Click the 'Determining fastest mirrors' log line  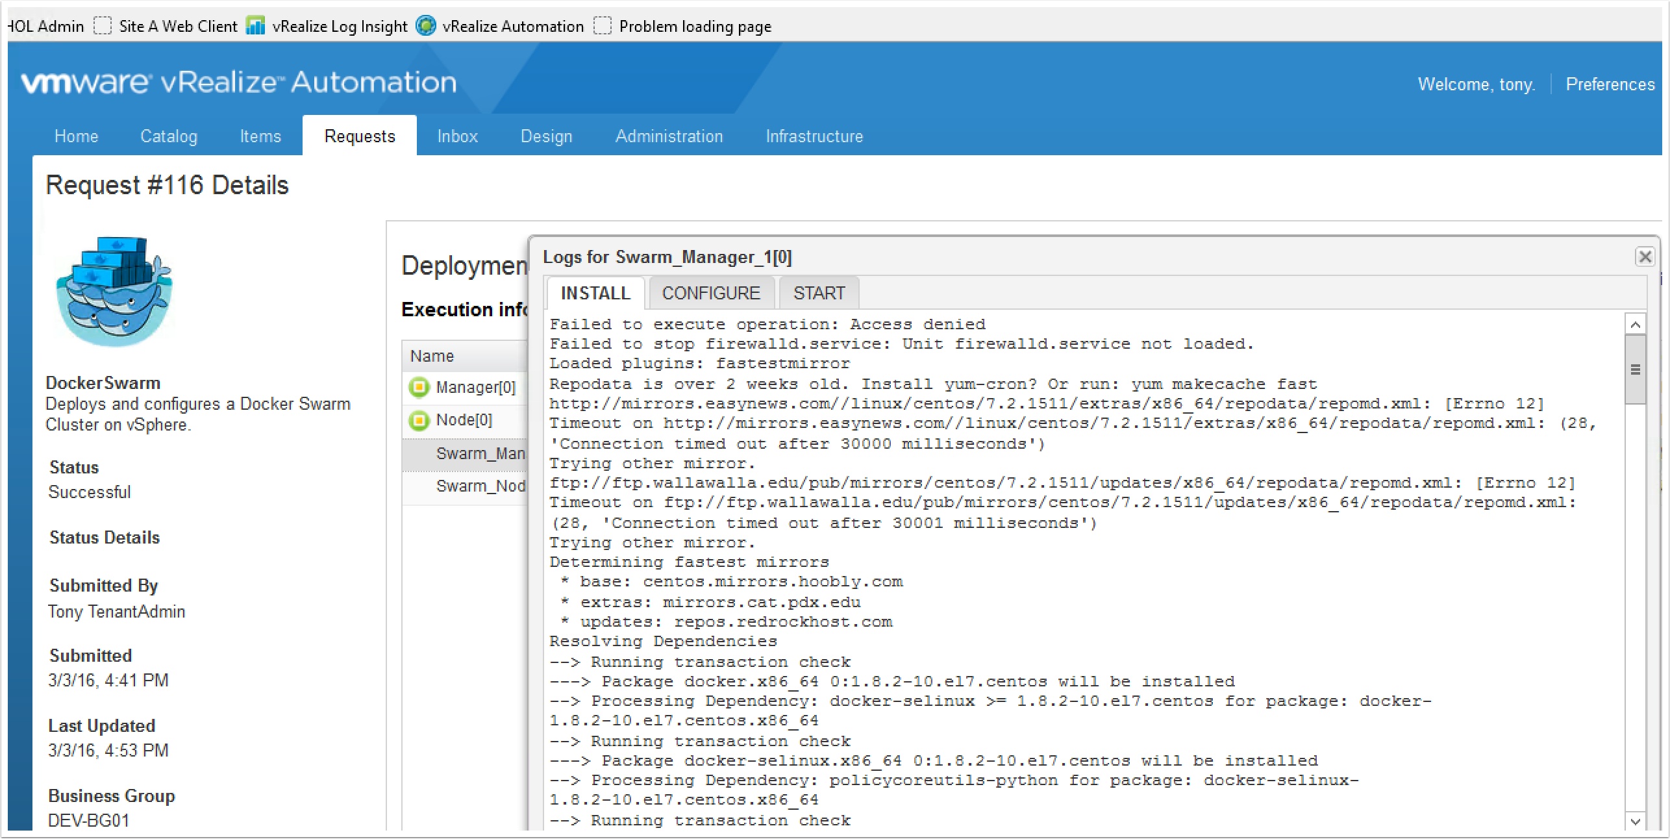tap(689, 562)
